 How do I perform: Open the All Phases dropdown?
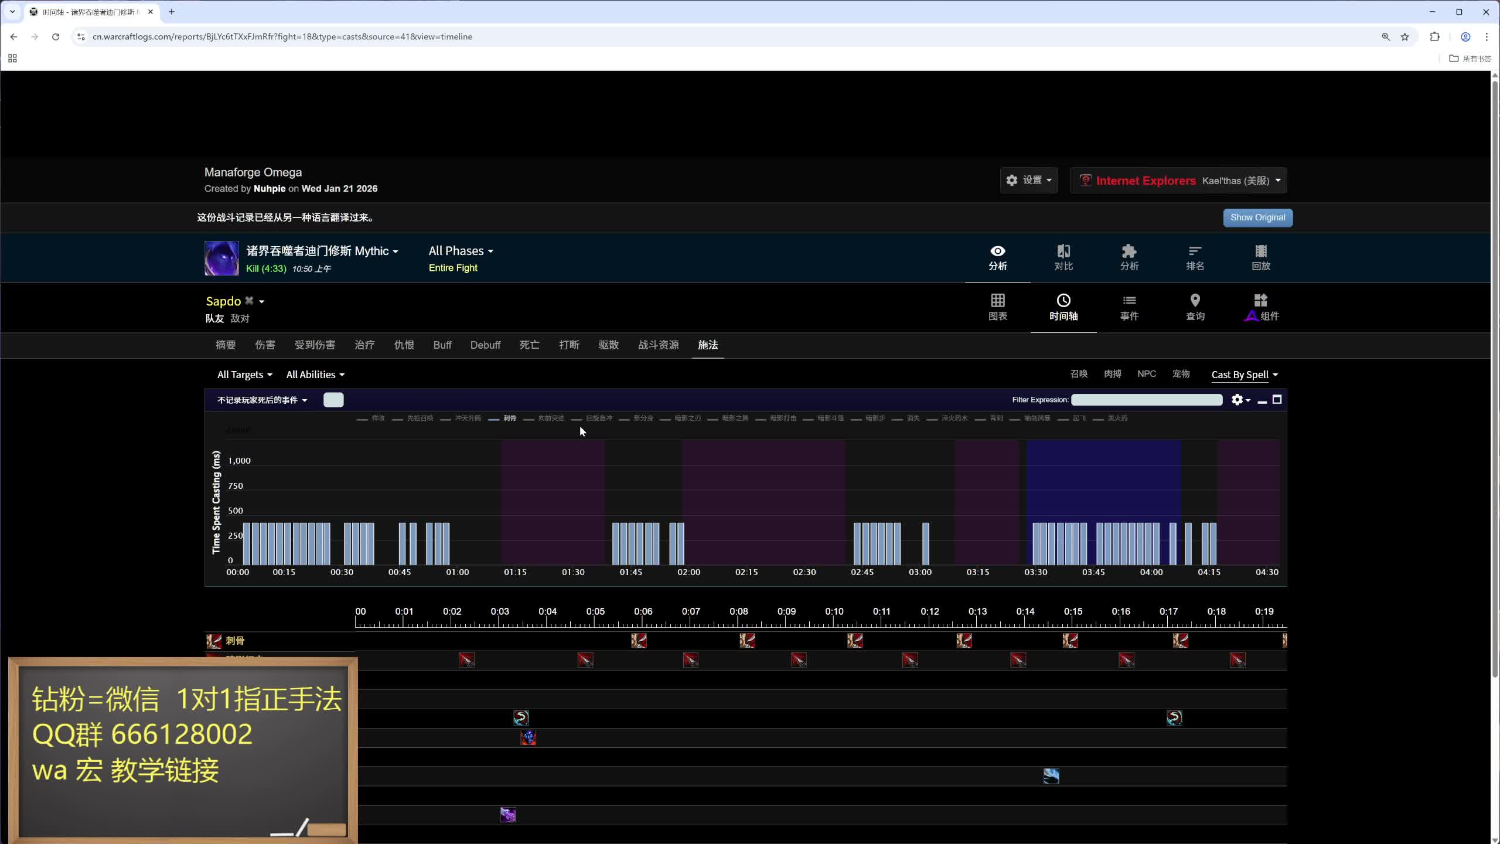pyautogui.click(x=461, y=251)
